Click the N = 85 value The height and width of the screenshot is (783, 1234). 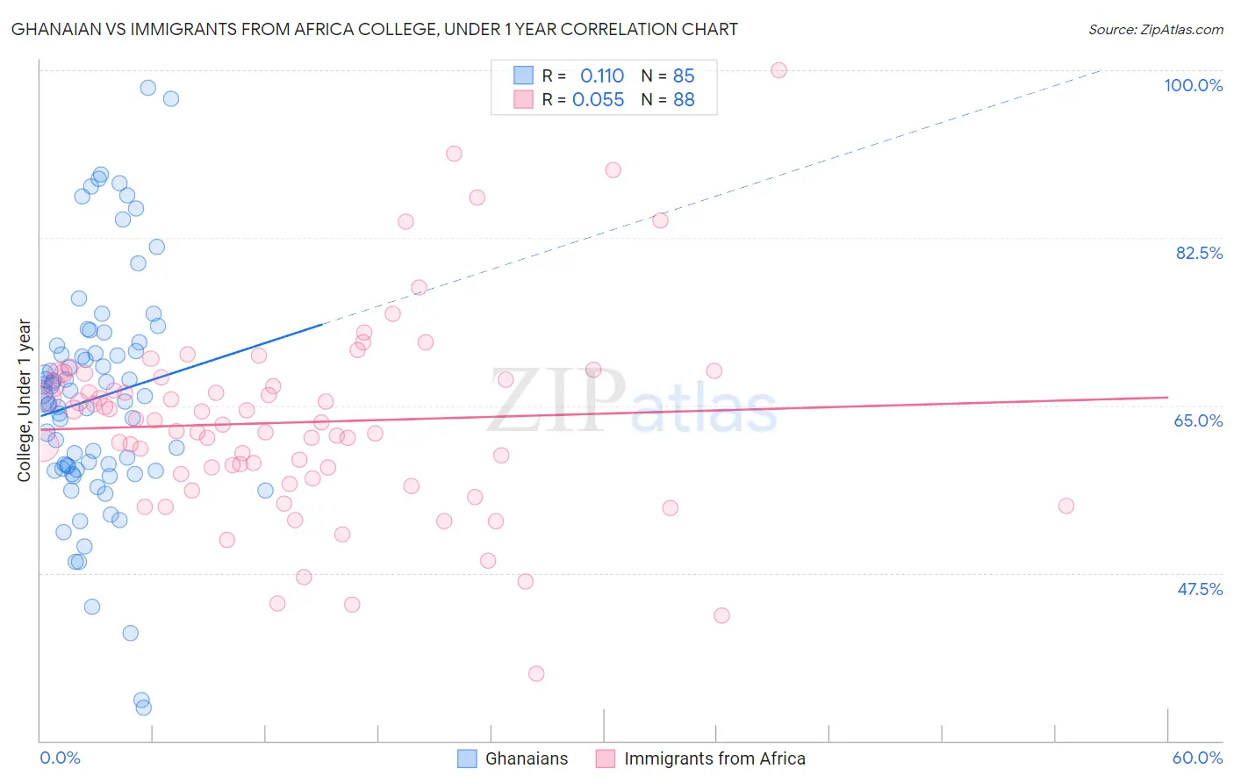pyautogui.click(x=668, y=75)
